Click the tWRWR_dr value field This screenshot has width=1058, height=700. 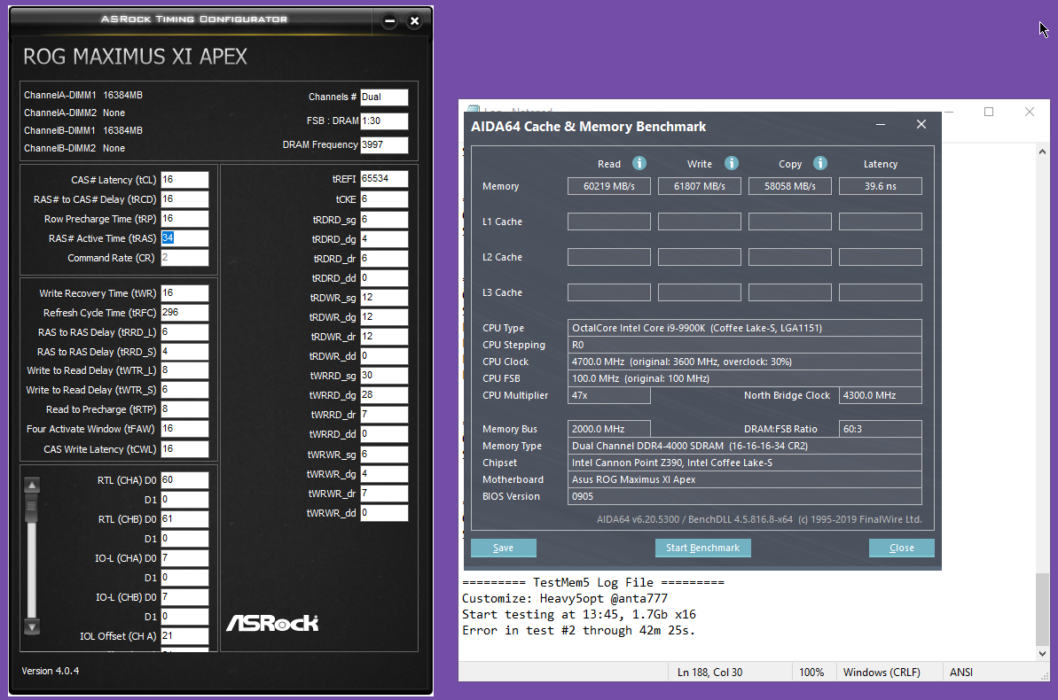(x=384, y=494)
